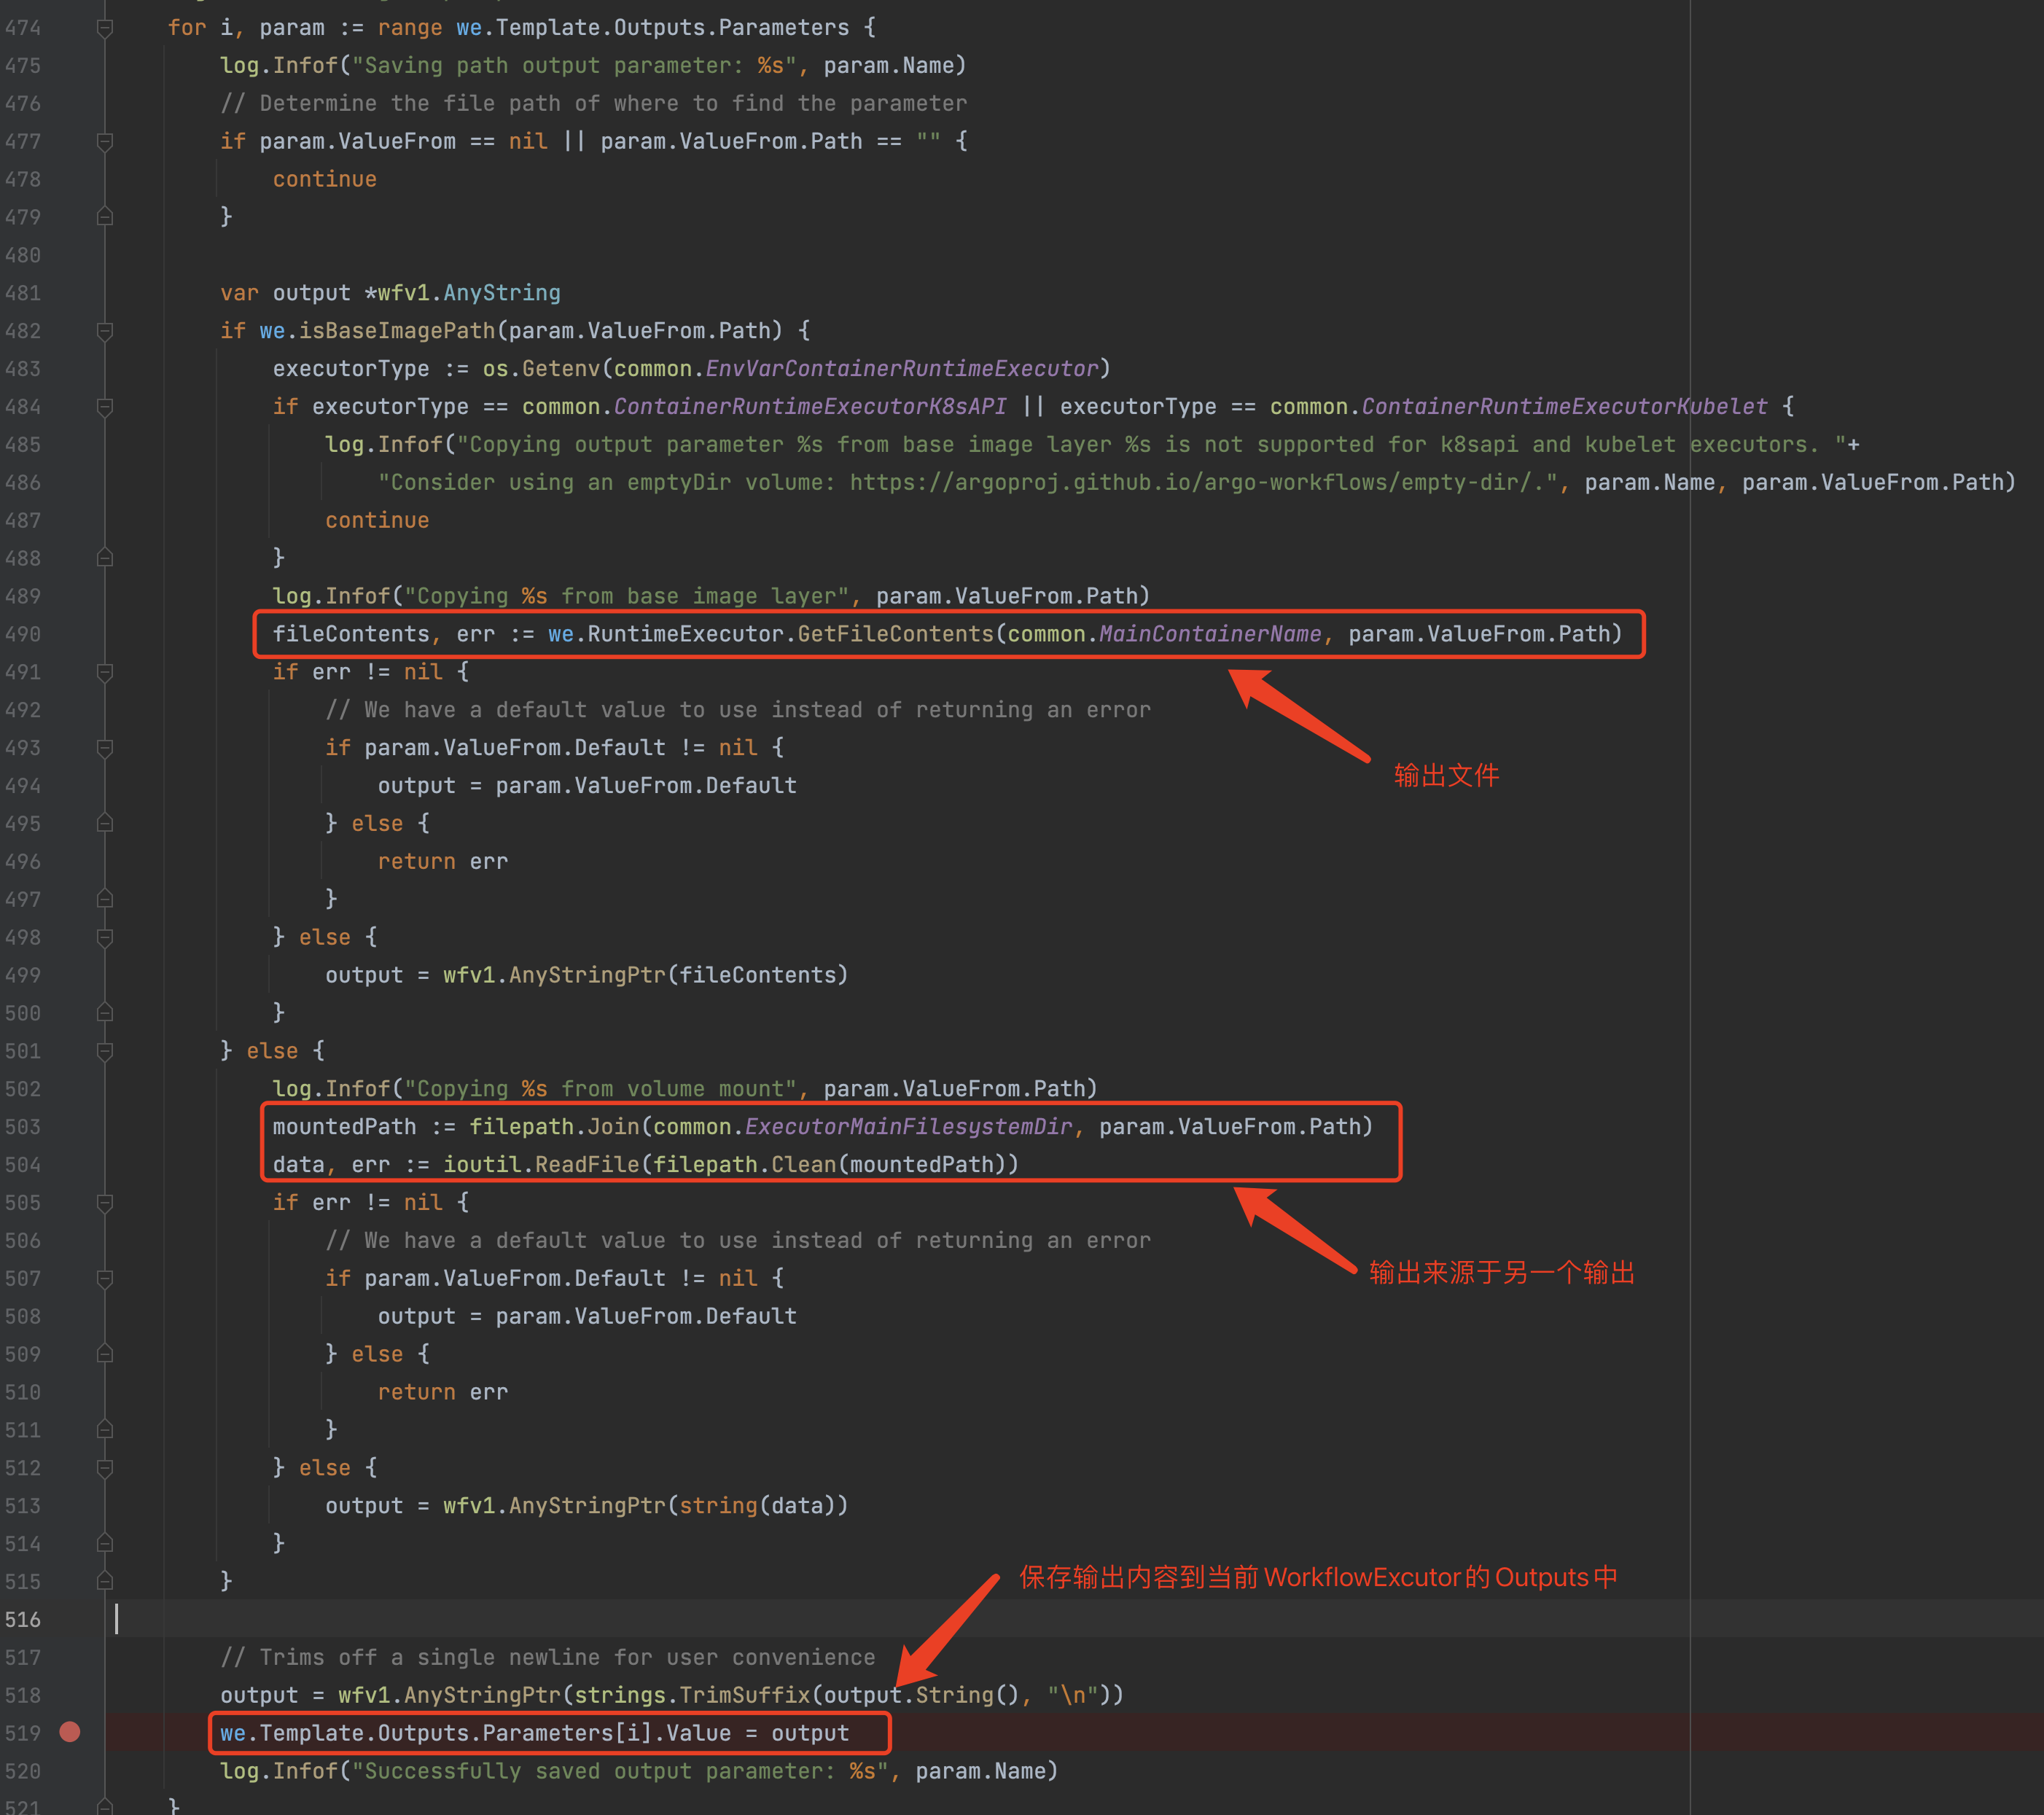This screenshot has width=2044, height=1815.
Task: Fold the if block starting line 477
Action: (105, 142)
